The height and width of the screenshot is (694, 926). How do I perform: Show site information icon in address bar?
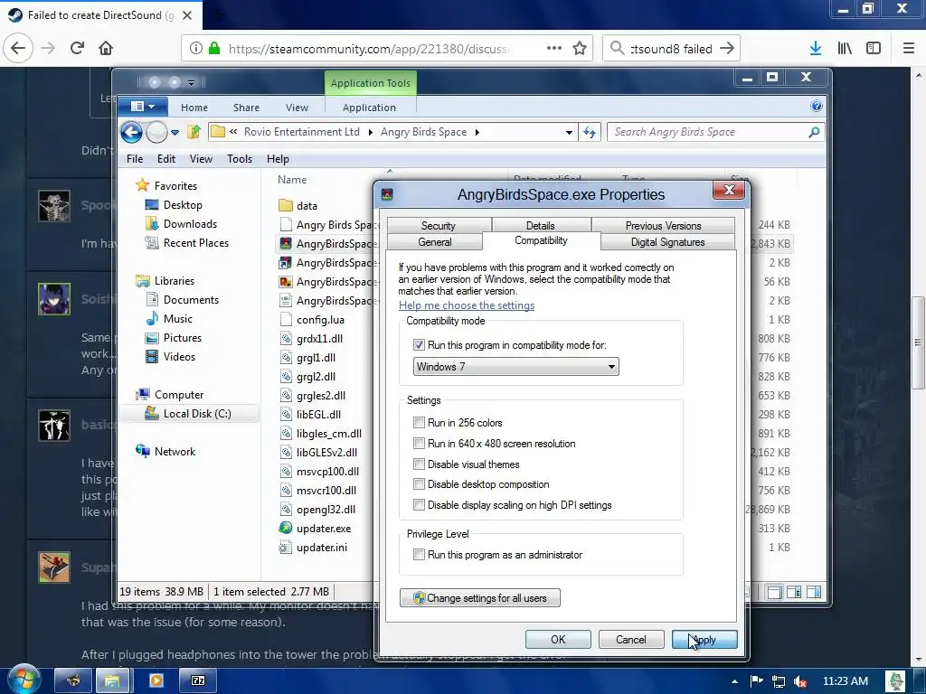tap(196, 49)
